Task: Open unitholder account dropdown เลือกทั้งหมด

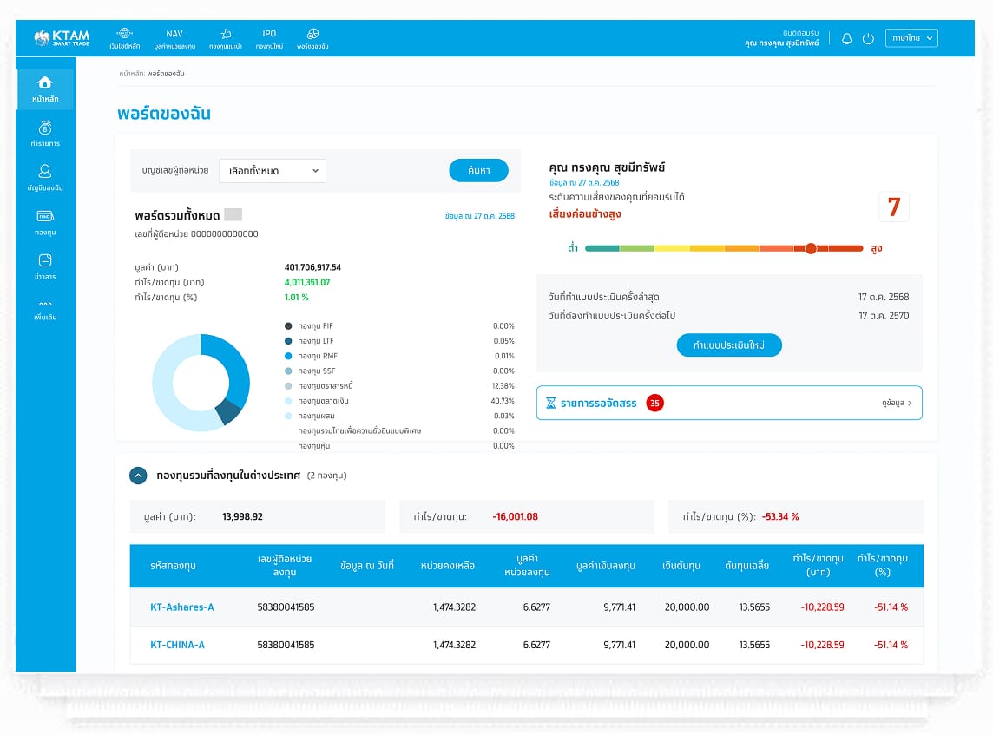Action: (273, 171)
